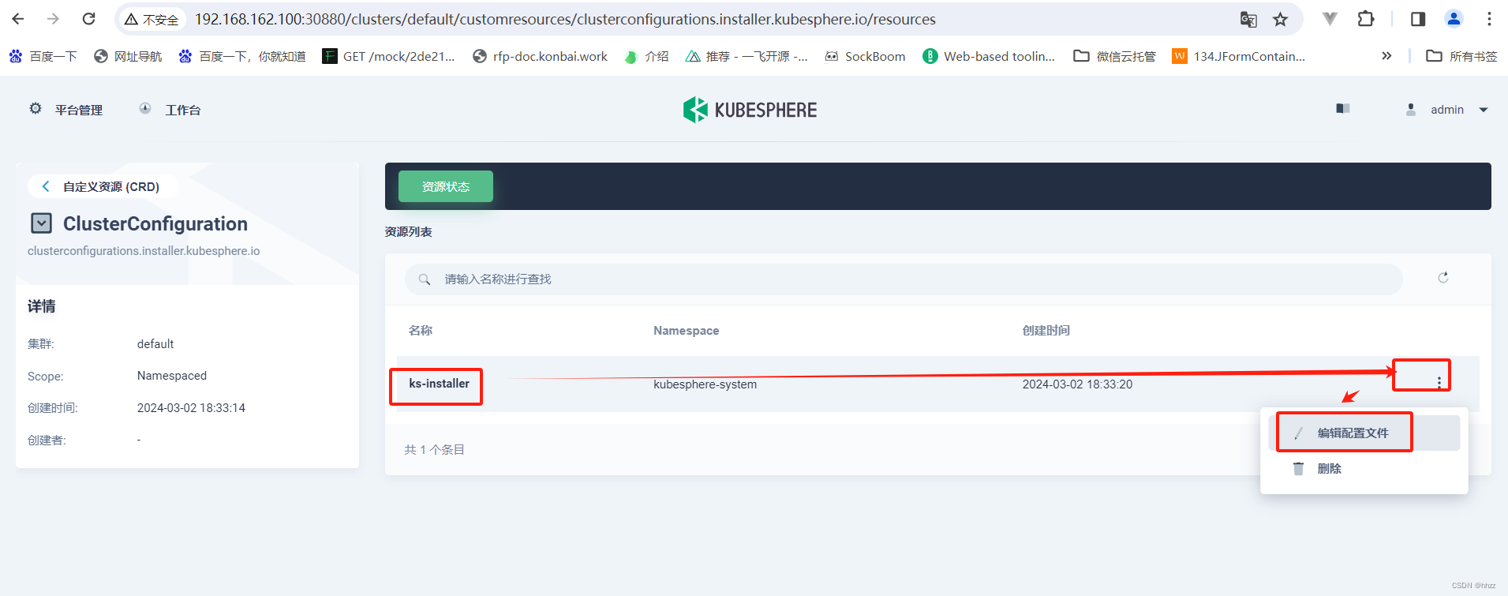This screenshot has width=1508, height=596.
Task: Click the magnifier search icon
Action: coord(425,279)
